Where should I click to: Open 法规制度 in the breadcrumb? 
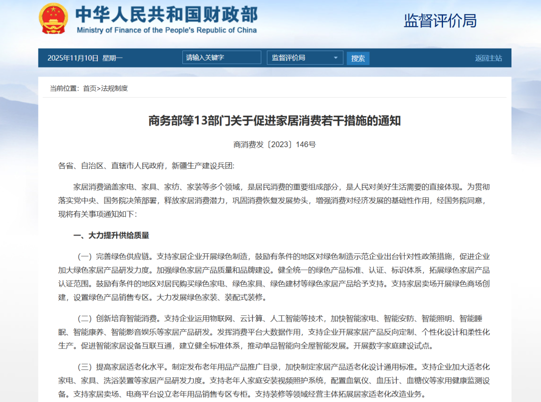click(x=114, y=89)
